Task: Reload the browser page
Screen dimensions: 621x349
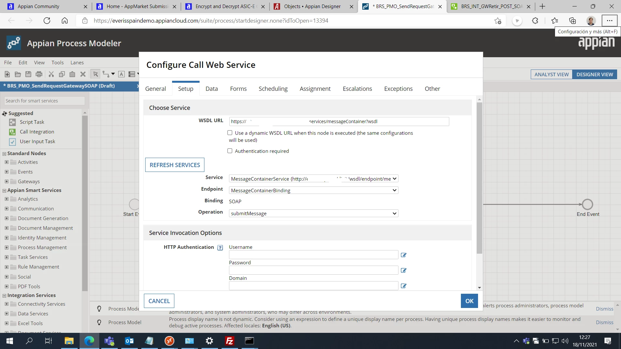Action: pyautogui.click(x=47, y=21)
